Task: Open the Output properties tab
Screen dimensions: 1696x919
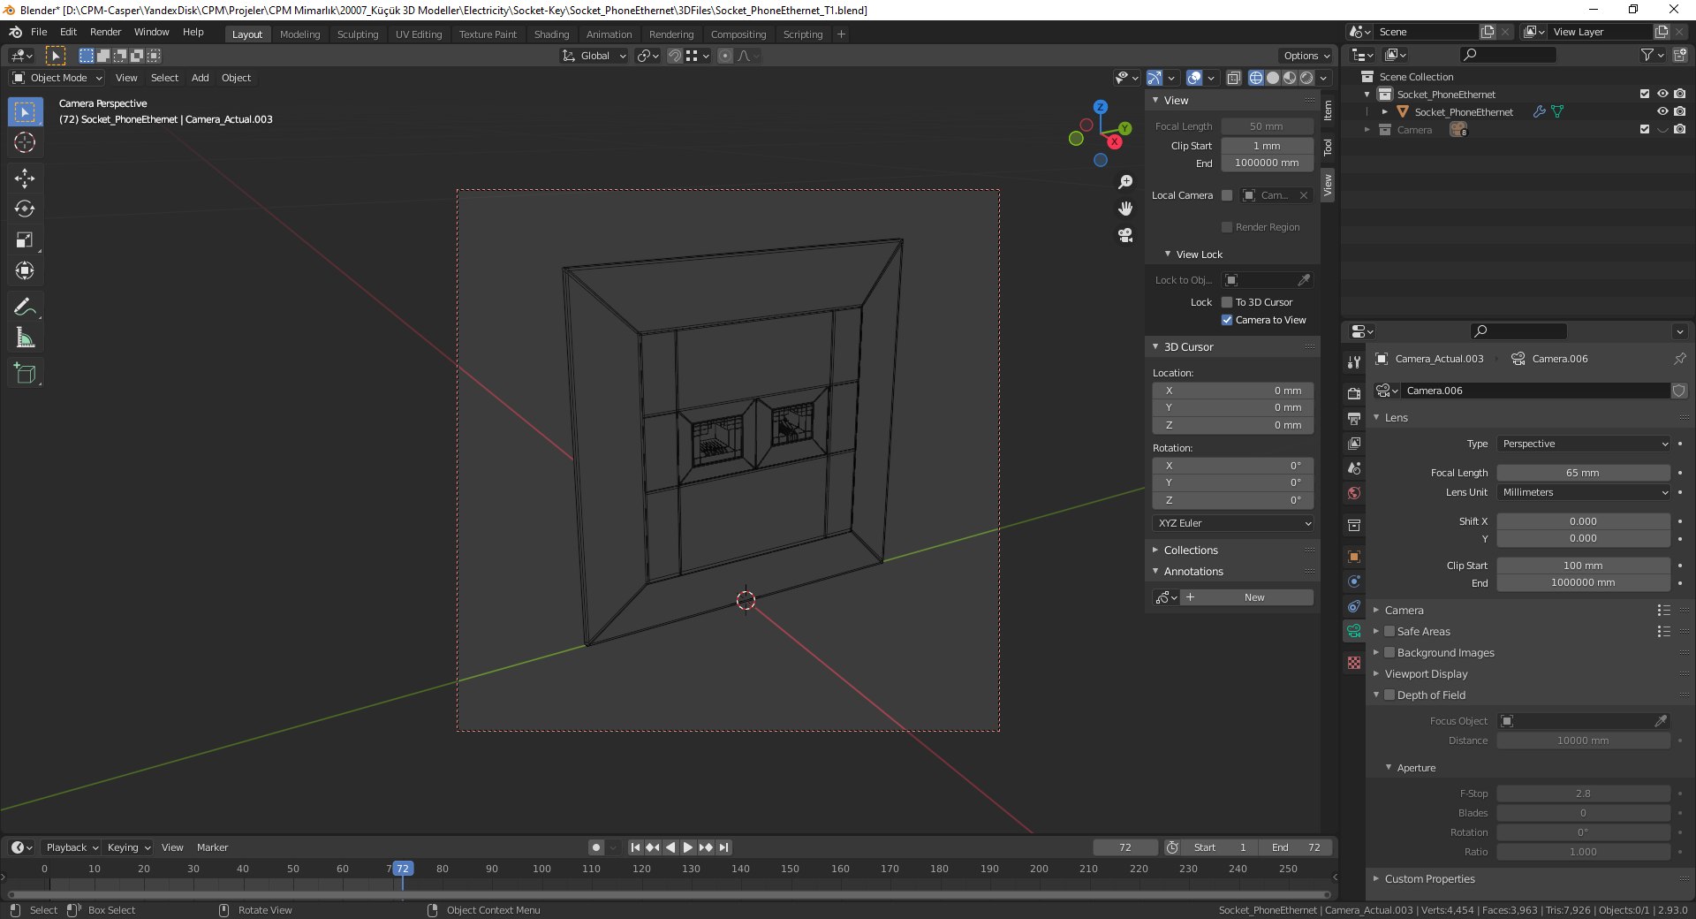Action: (x=1354, y=418)
